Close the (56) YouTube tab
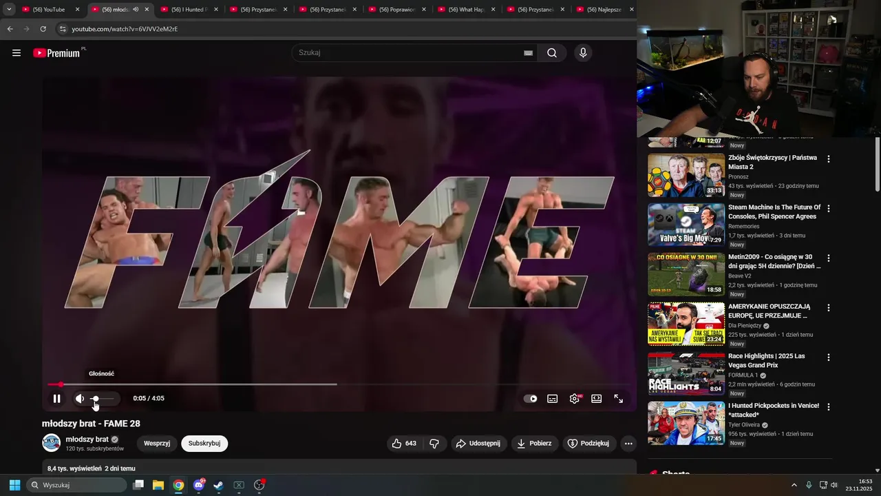Viewport: 881px width, 496px height. click(x=77, y=10)
